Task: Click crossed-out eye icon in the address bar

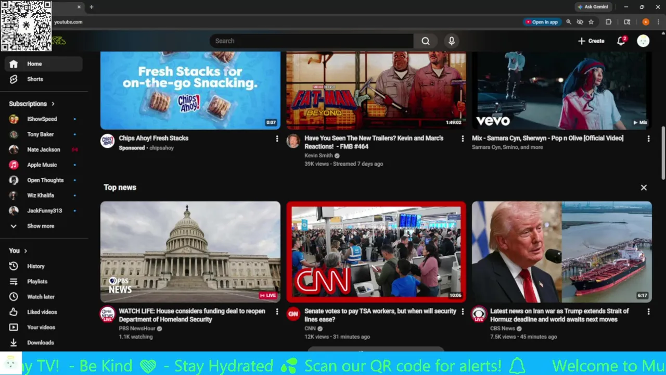Action: [580, 22]
